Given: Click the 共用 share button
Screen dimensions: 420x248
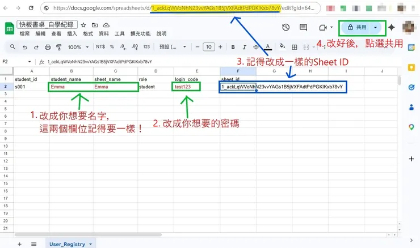Looking at the screenshot, I should 357,27.
